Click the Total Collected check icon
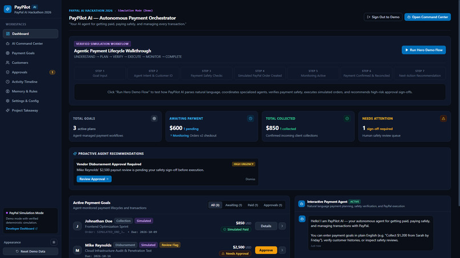 pos(347,118)
